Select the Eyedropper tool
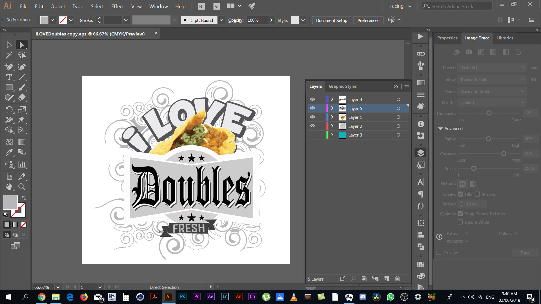 [9, 152]
